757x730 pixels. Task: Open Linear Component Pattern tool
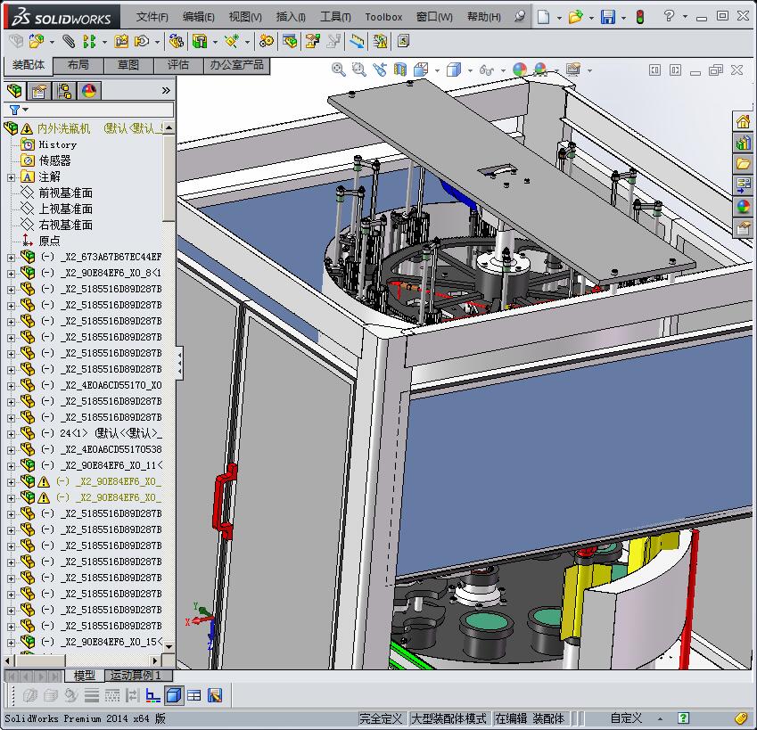[89, 42]
